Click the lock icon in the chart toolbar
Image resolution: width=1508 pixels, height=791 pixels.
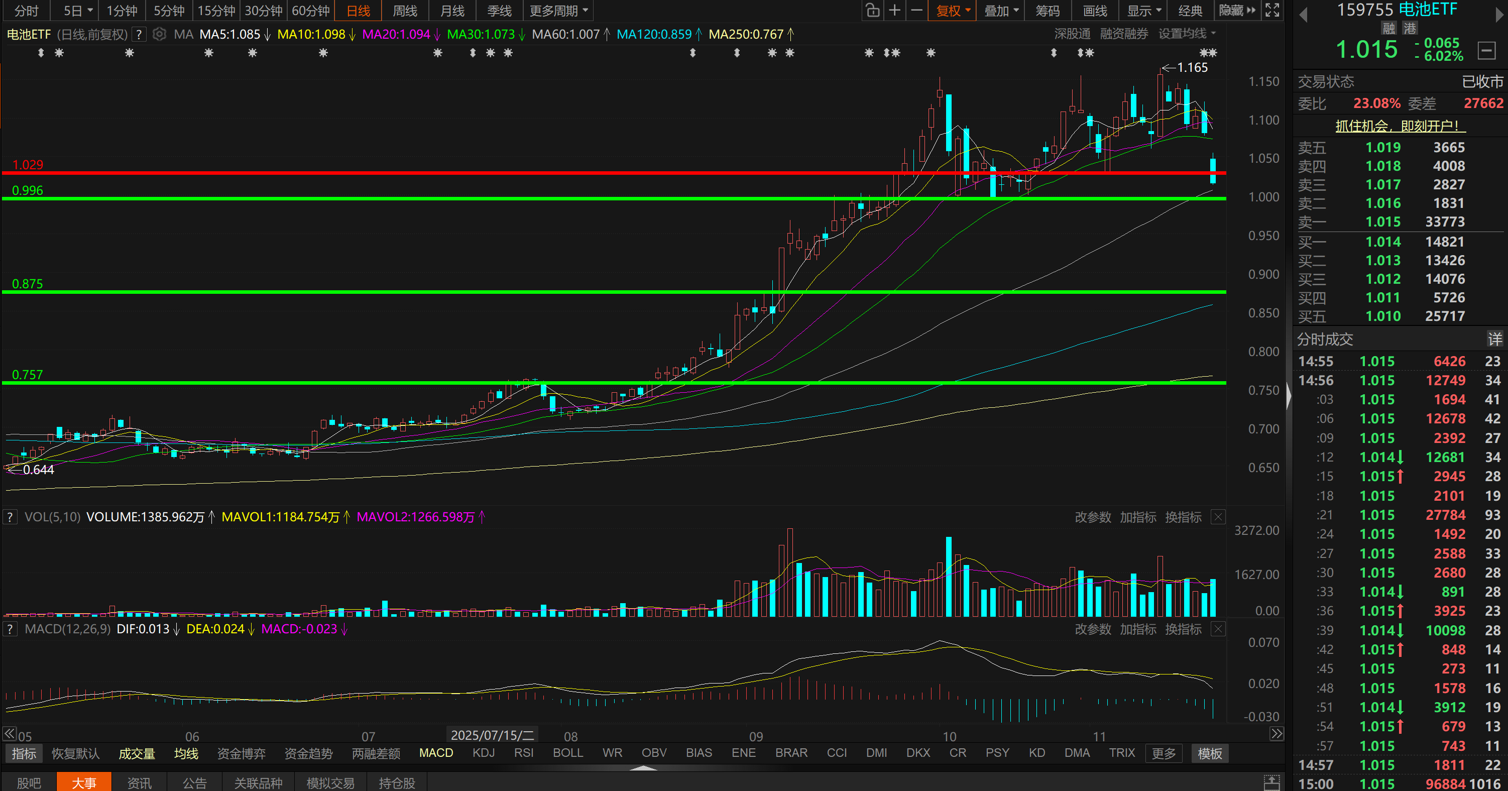[872, 11]
